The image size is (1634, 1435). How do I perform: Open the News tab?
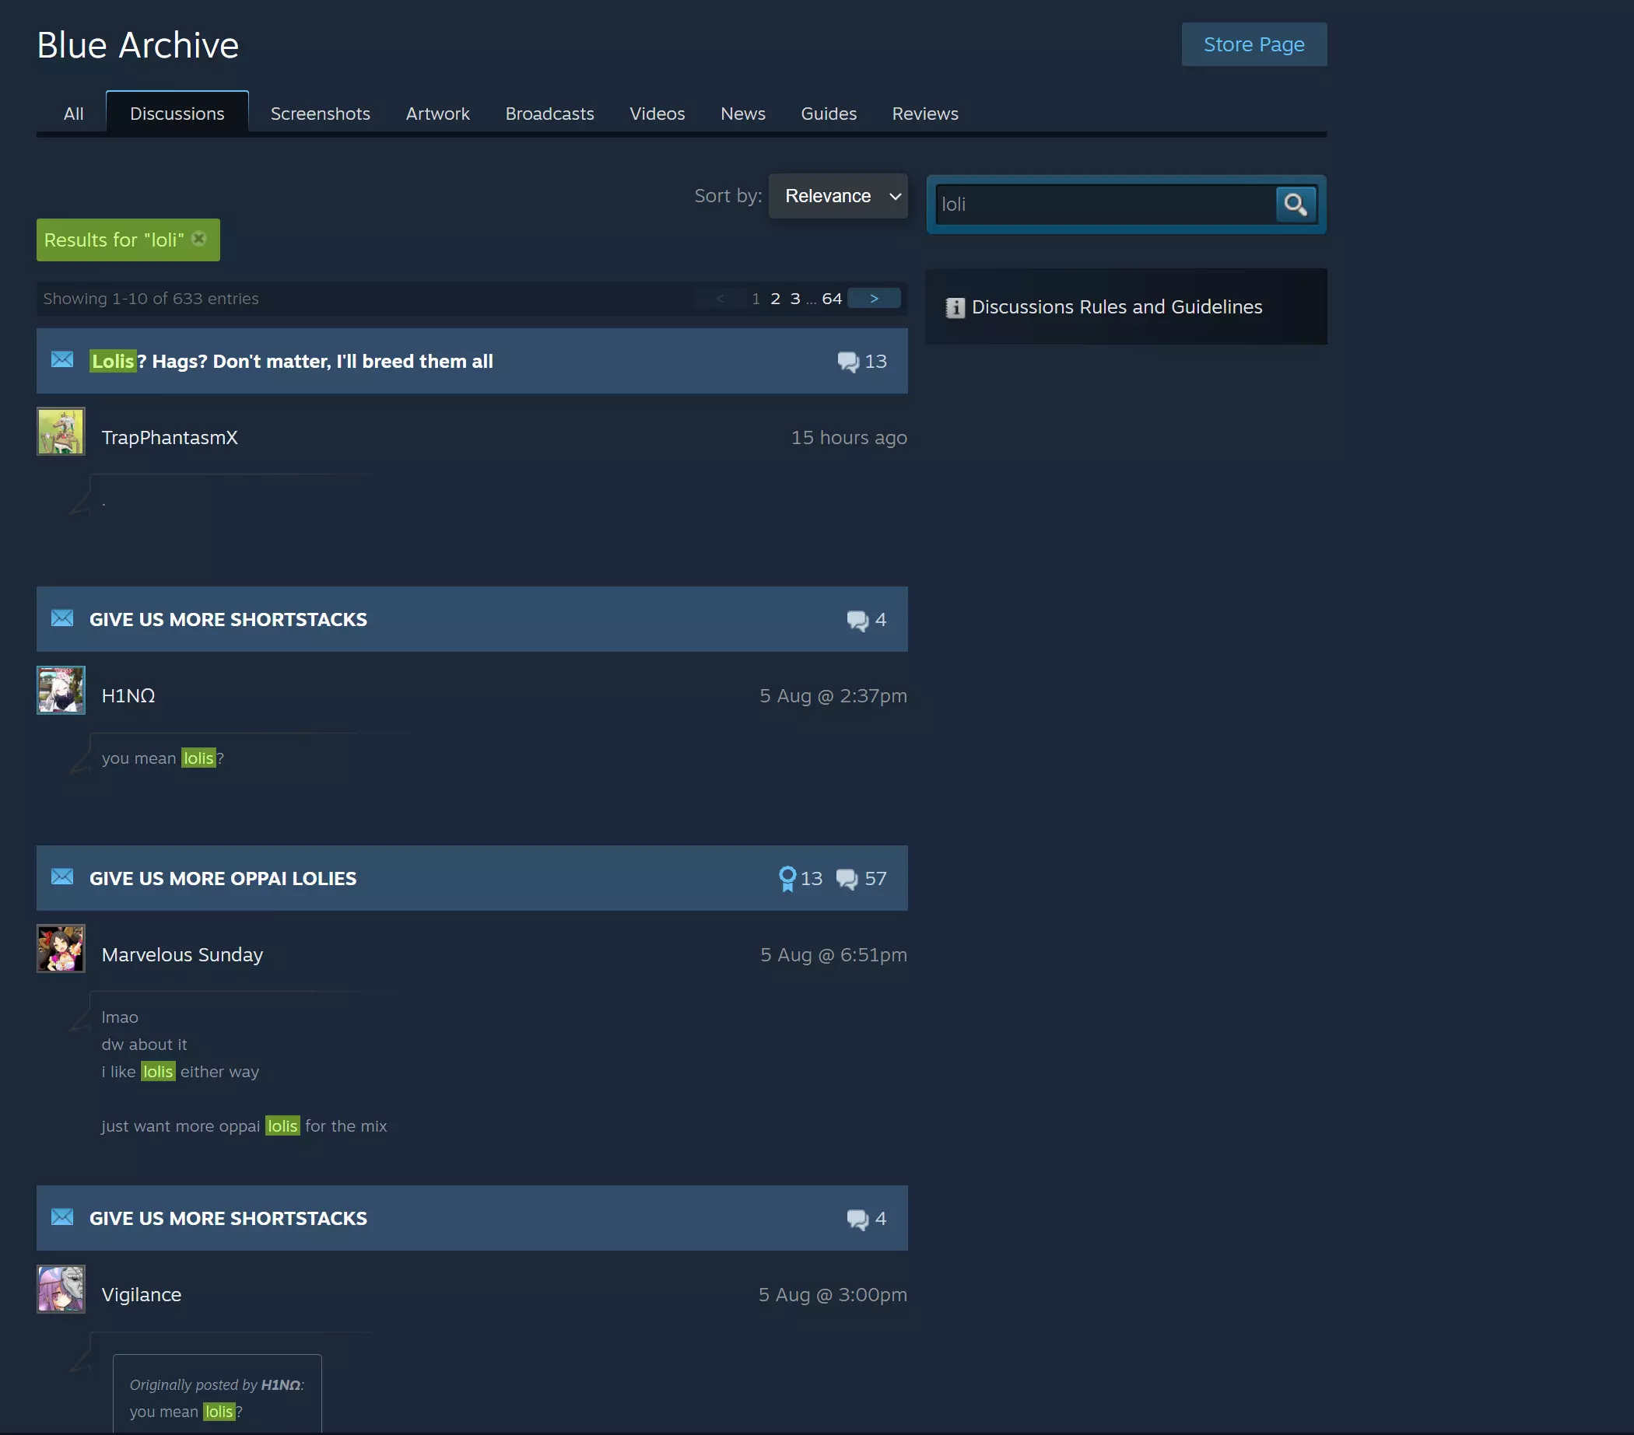[x=743, y=114]
